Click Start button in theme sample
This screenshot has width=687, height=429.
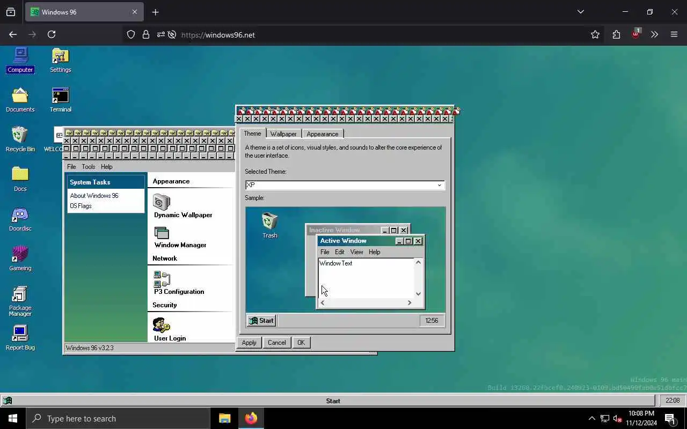[x=261, y=321]
